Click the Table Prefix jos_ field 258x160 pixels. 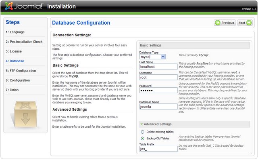coord(158,149)
